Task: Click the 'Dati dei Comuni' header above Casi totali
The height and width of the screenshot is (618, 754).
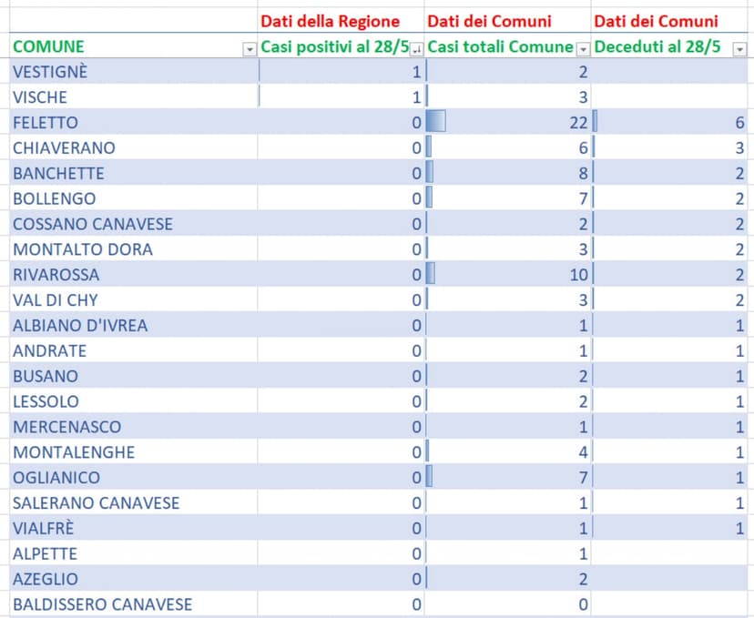Action: tap(489, 21)
